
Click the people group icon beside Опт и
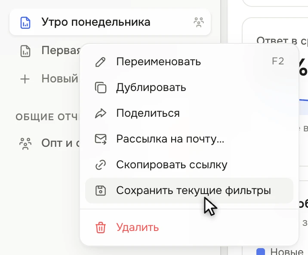coord(25,144)
